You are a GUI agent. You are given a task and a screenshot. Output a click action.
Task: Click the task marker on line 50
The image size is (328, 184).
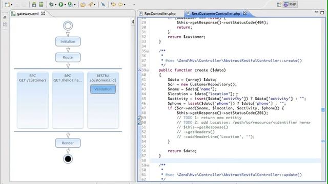tap(139, 123)
